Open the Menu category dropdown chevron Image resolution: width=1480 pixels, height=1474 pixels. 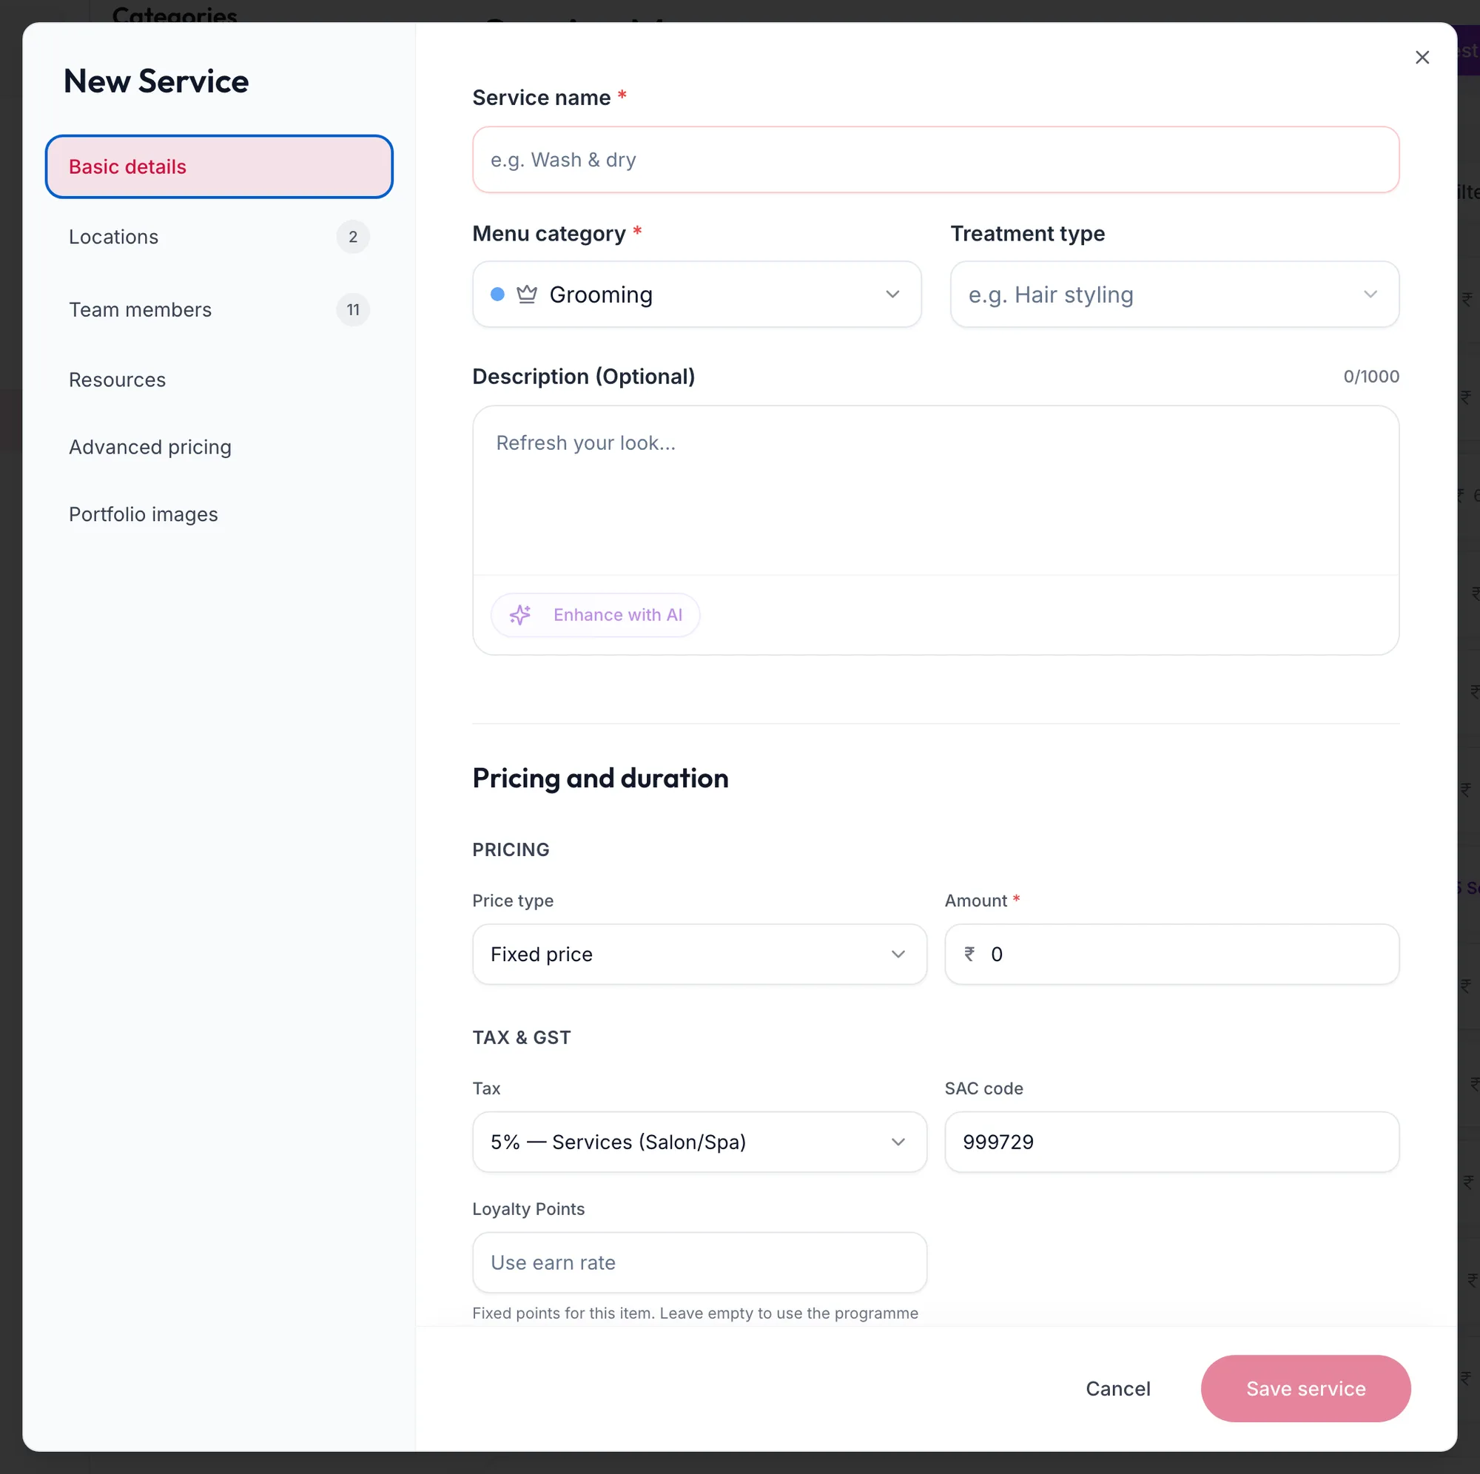pyautogui.click(x=892, y=295)
